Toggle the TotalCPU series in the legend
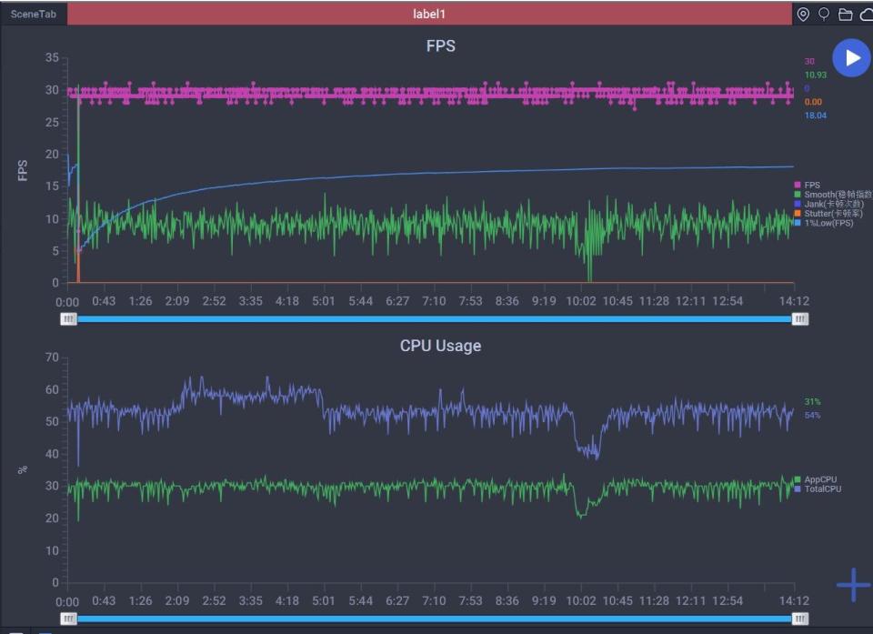Screen dimensions: 873x634 pyautogui.click(x=818, y=489)
